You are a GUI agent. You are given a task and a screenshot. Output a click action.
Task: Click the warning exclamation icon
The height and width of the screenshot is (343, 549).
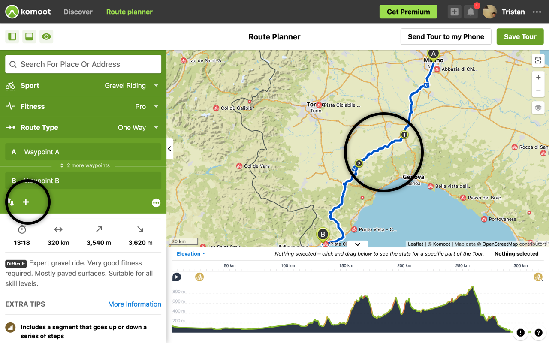coord(521,333)
